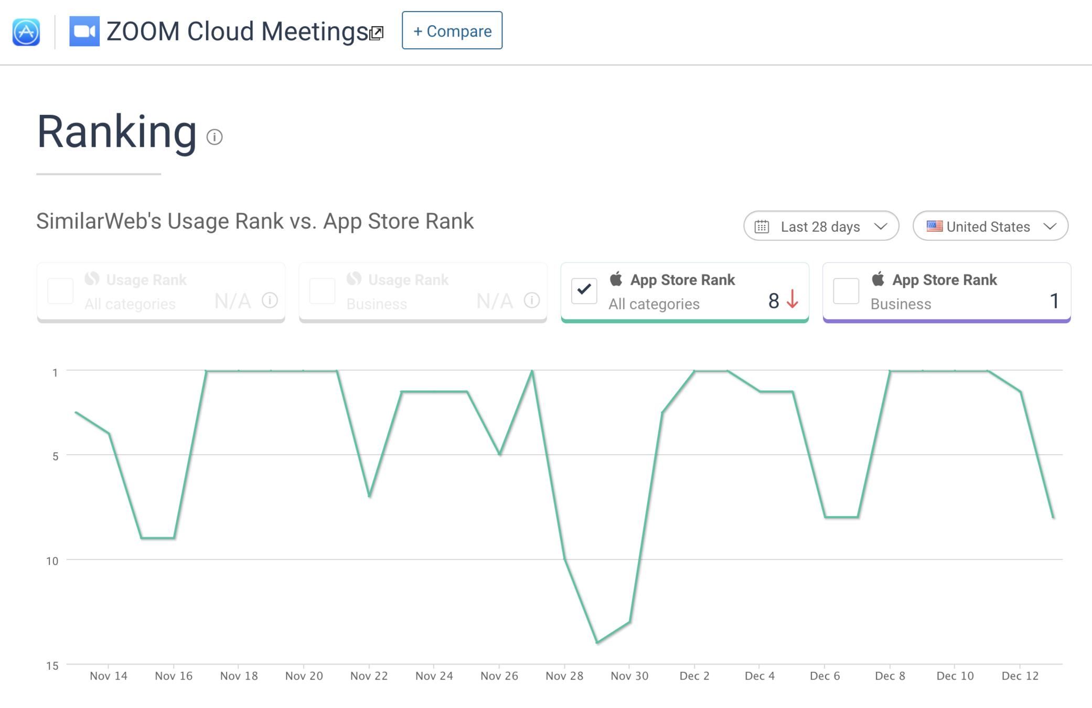Viewport: 1092px width, 708px height.
Task: Enable App Store Rank Business checkbox
Action: [845, 291]
